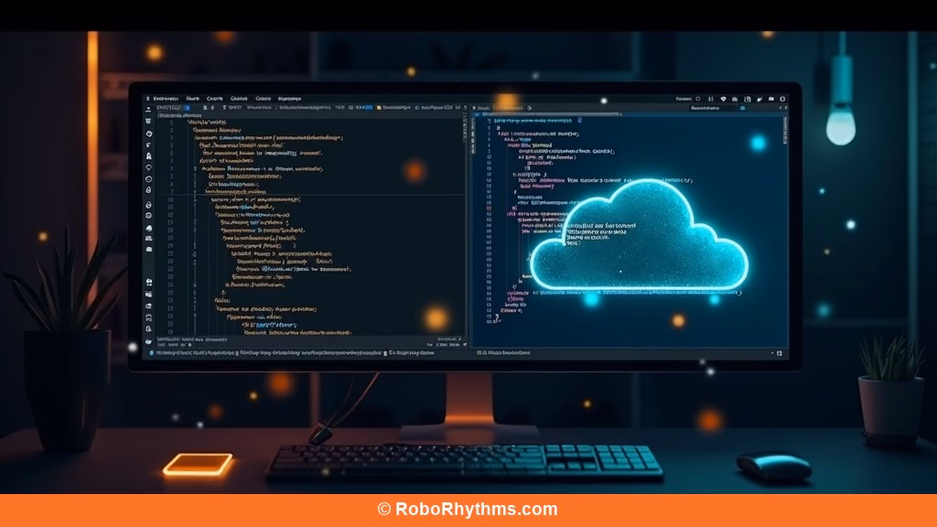Open the last menu in the editor menu bar

pyautogui.click(x=289, y=97)
